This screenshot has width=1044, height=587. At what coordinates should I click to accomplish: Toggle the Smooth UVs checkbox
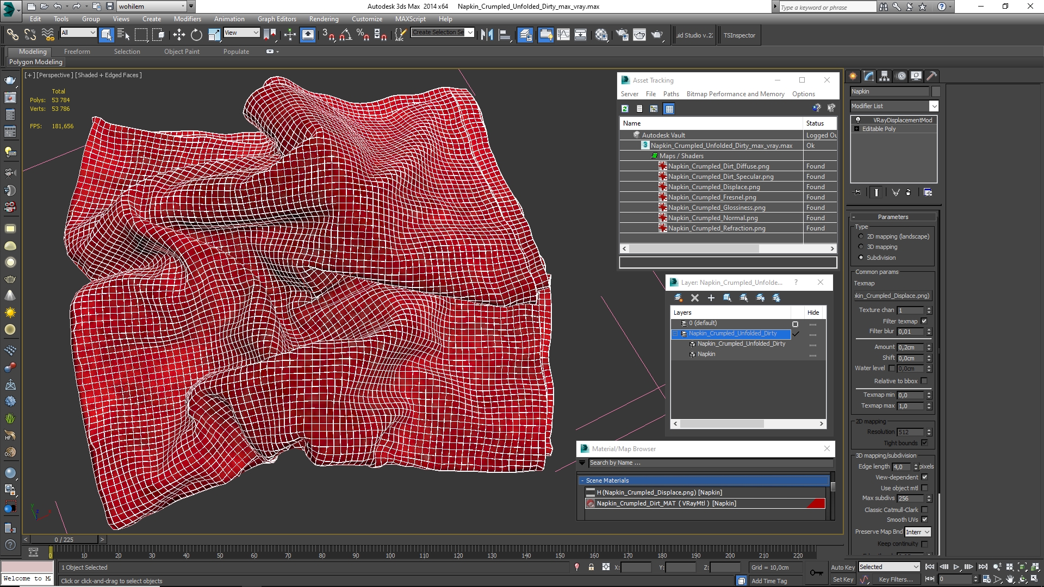click(x=924, y=520)
